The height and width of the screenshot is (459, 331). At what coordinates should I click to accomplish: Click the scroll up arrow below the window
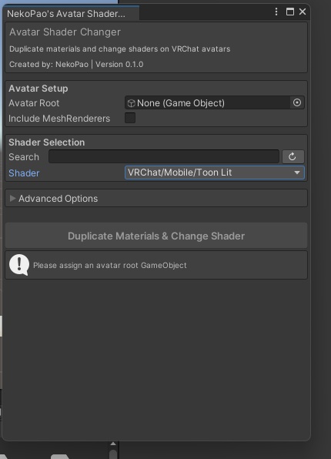click(x=113, y=444)
